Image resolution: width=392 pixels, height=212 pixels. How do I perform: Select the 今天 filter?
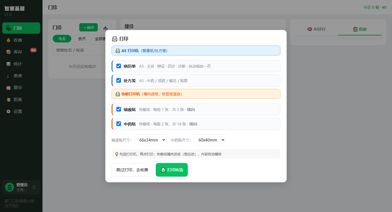pyautogui.click(x=62, y=38)
